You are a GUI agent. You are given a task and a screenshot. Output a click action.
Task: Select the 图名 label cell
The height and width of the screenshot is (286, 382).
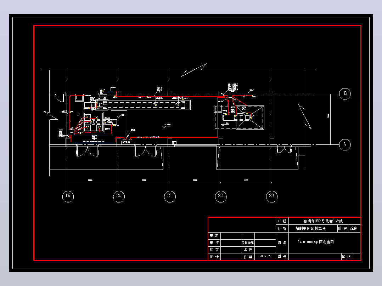coord(282,243)
